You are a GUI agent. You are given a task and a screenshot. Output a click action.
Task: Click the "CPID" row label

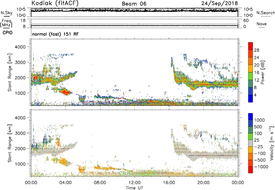point(8,33)
